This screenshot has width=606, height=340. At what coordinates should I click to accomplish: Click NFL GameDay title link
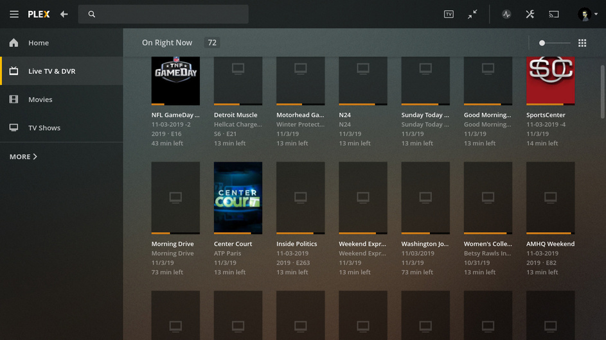coord(175,115)
